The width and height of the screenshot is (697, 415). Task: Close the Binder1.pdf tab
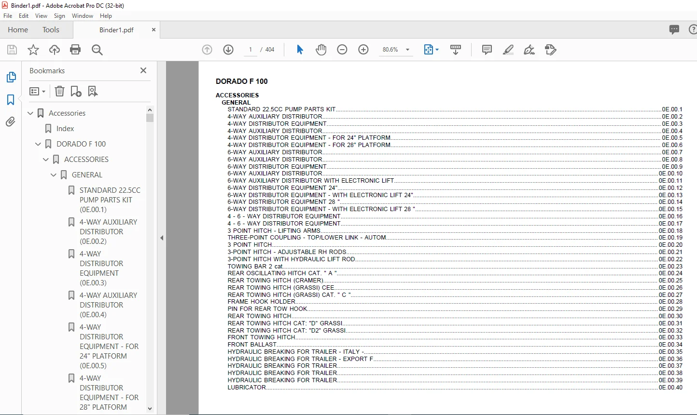pyautogui.click(x=153, y=29)
